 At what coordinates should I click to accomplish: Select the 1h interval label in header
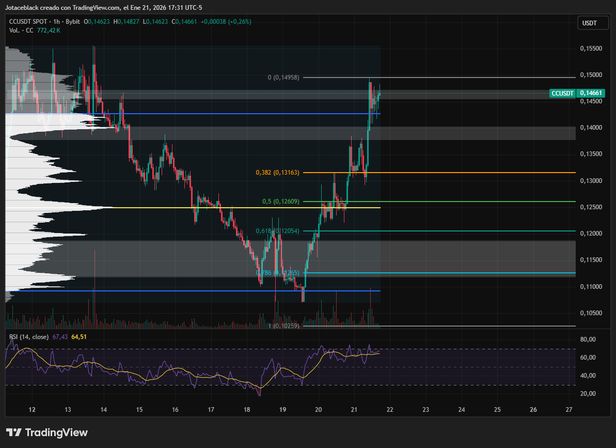(x=56, y=22)
